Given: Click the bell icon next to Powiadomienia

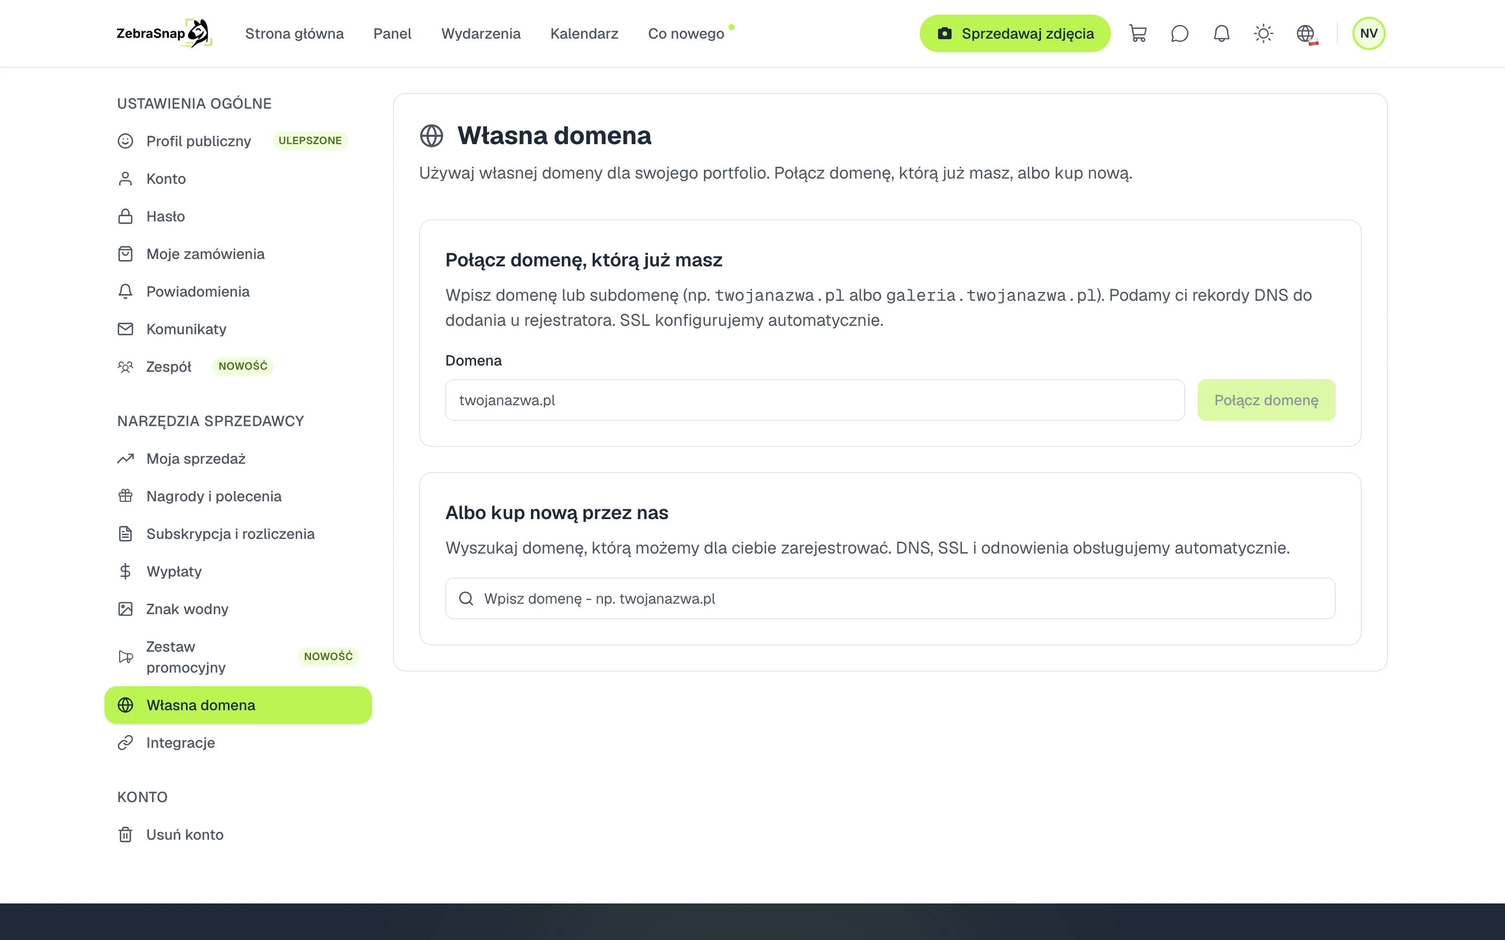Looking at the screenshot, I should (125, 291).
